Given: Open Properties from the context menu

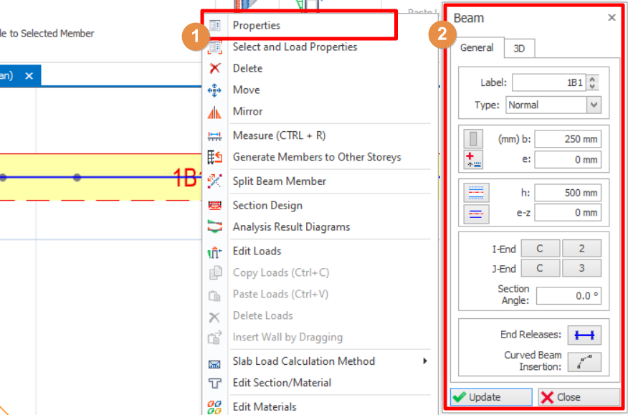Looking at the screenshot, I should [x=256, y=25].
